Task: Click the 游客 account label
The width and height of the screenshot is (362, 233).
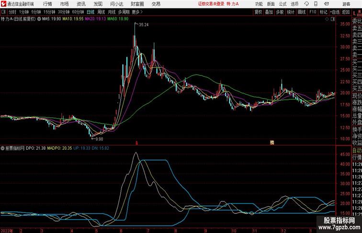Action: 346,4
